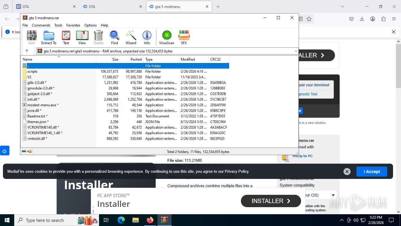Sort by Modified column header
The image size is (401, 226).
click(194, 59)
